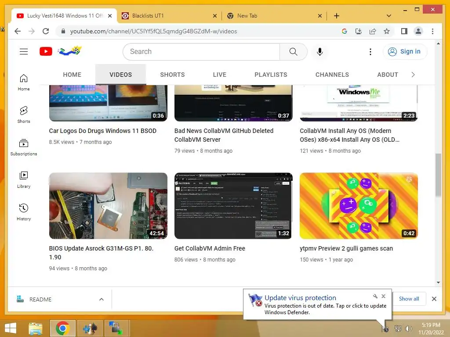Click the Sign in button

405,52
